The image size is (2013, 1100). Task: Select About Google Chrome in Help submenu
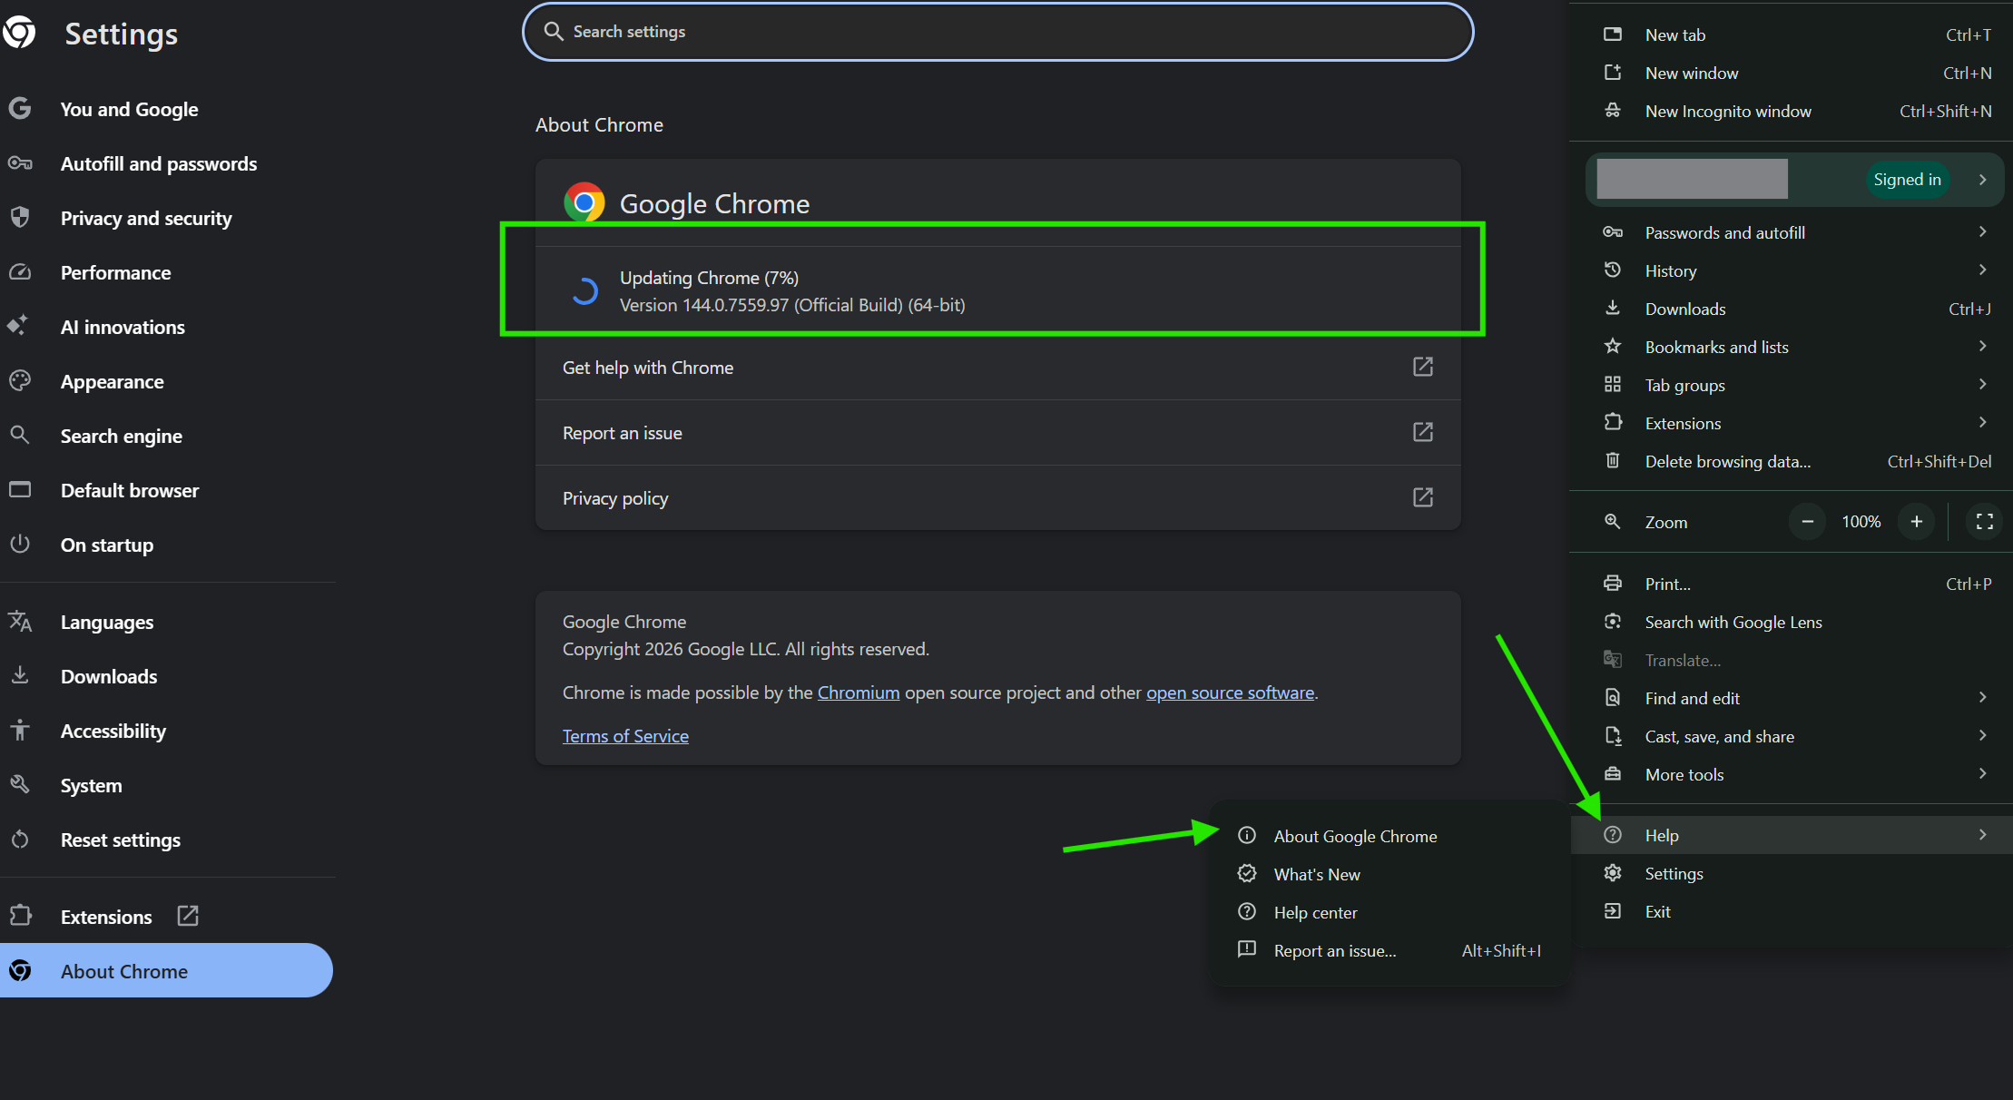pyautogui.click(x=1354, y=836)
